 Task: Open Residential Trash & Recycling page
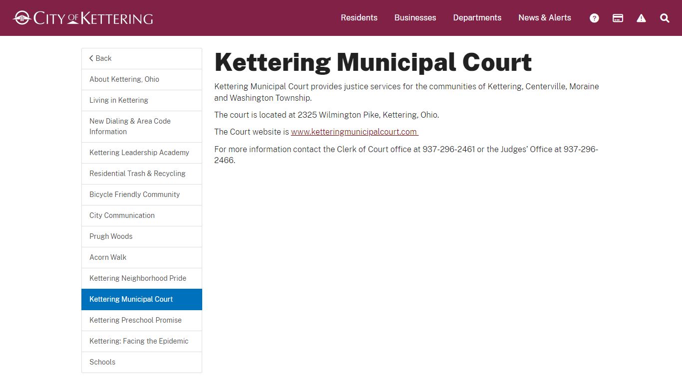coord(142,174)
